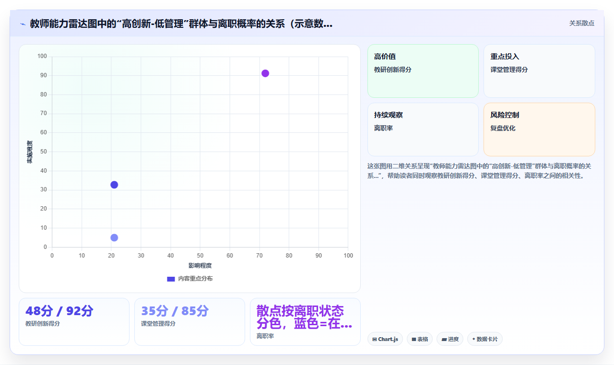Click the 35分 / 85分 value
The width and height of the screenshot is (614, 365).
pyautogui.click(x=175, y=311)
